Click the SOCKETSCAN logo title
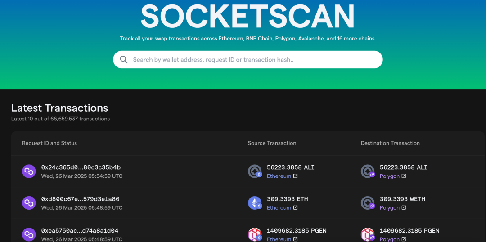 247,17
